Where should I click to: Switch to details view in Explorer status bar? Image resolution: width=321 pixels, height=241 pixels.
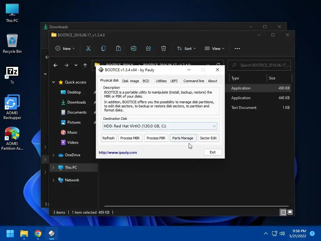click(x=283, y=212)
